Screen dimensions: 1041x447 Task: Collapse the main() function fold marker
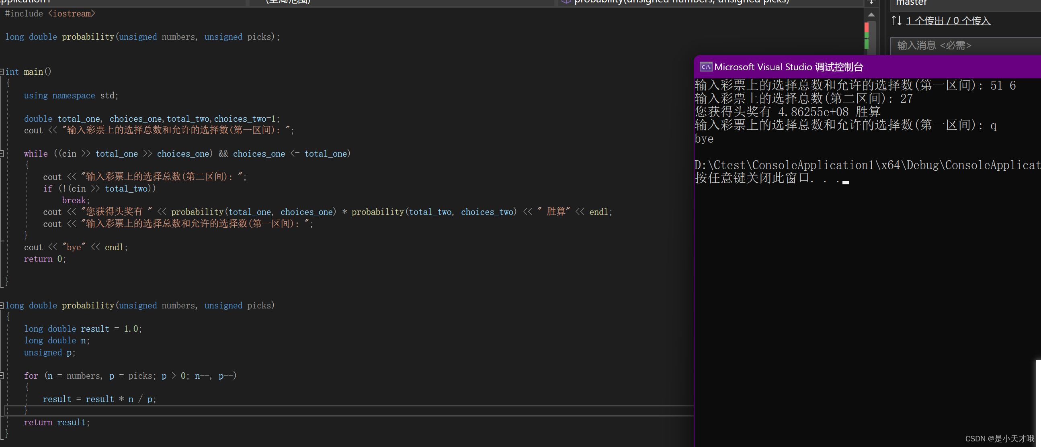[x=2, y=72]
